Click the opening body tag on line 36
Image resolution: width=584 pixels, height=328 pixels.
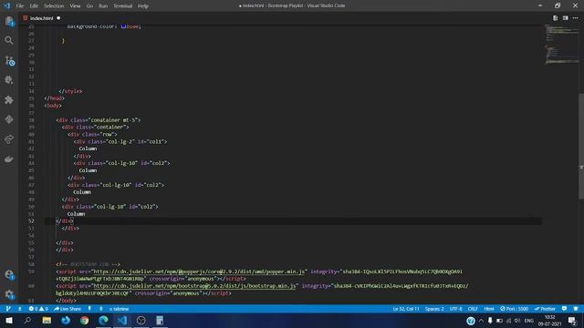(x=53, y=106)
